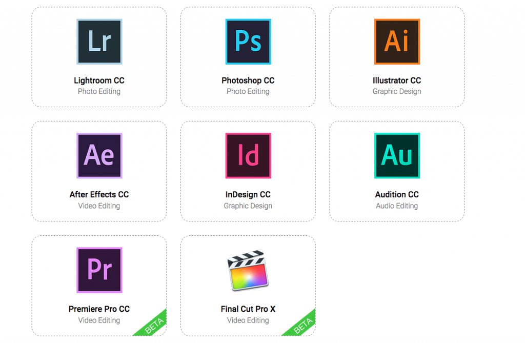This screenshot has height=343, width=525.
Task: Select the Final Cut Pro X title
Action: (248, 309)
